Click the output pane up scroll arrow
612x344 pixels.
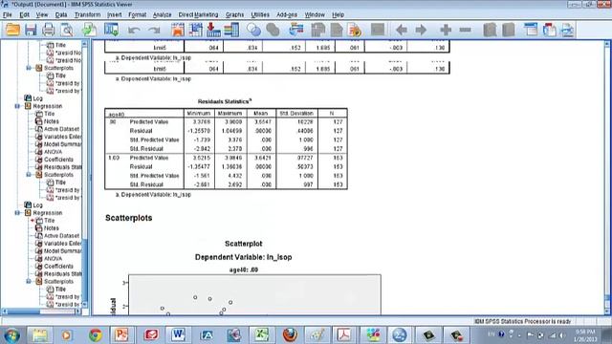(x=607, y=44)
